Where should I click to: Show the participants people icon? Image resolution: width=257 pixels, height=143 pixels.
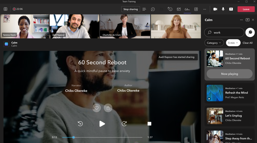161,9
